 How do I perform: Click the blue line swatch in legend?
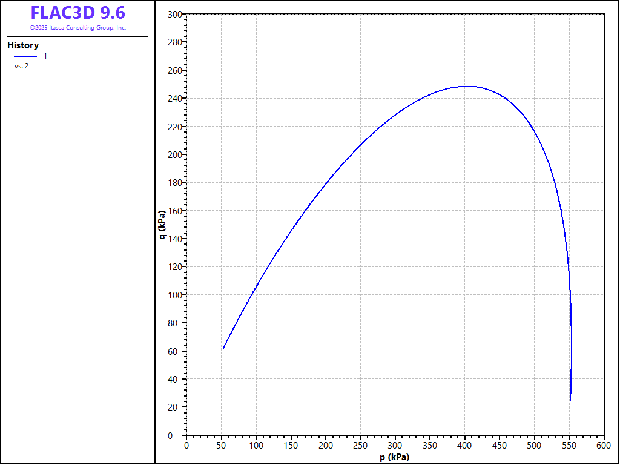click(25, 56)
